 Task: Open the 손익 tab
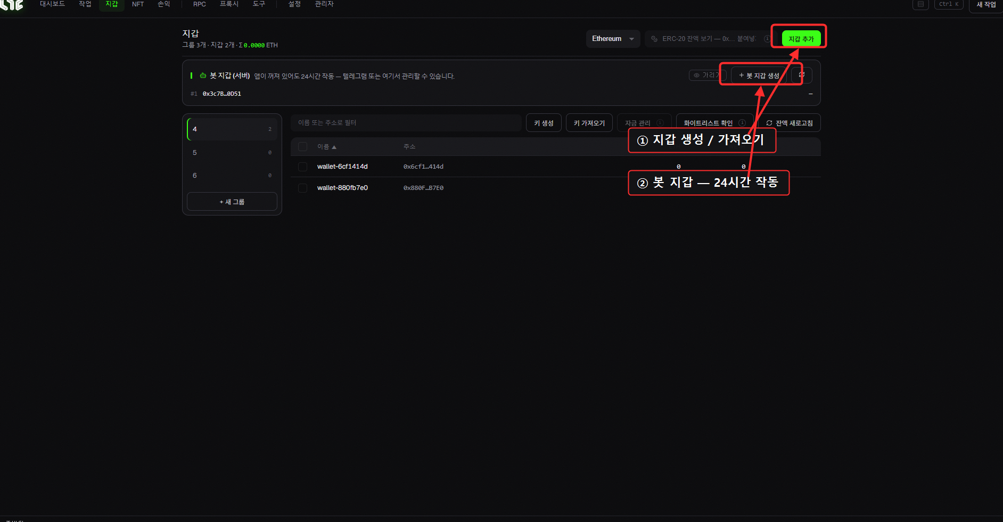click(x=164, y=4)
